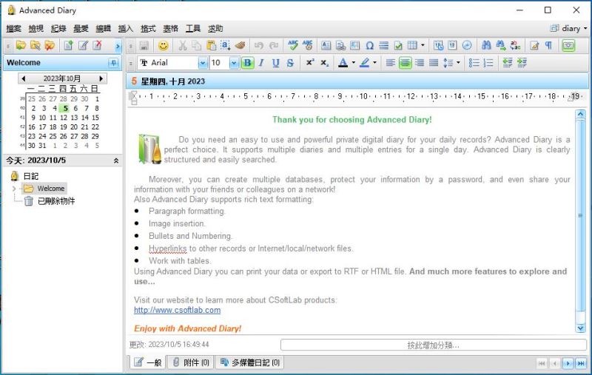Collapse the today date panel chevron

(x=116, y=161)
